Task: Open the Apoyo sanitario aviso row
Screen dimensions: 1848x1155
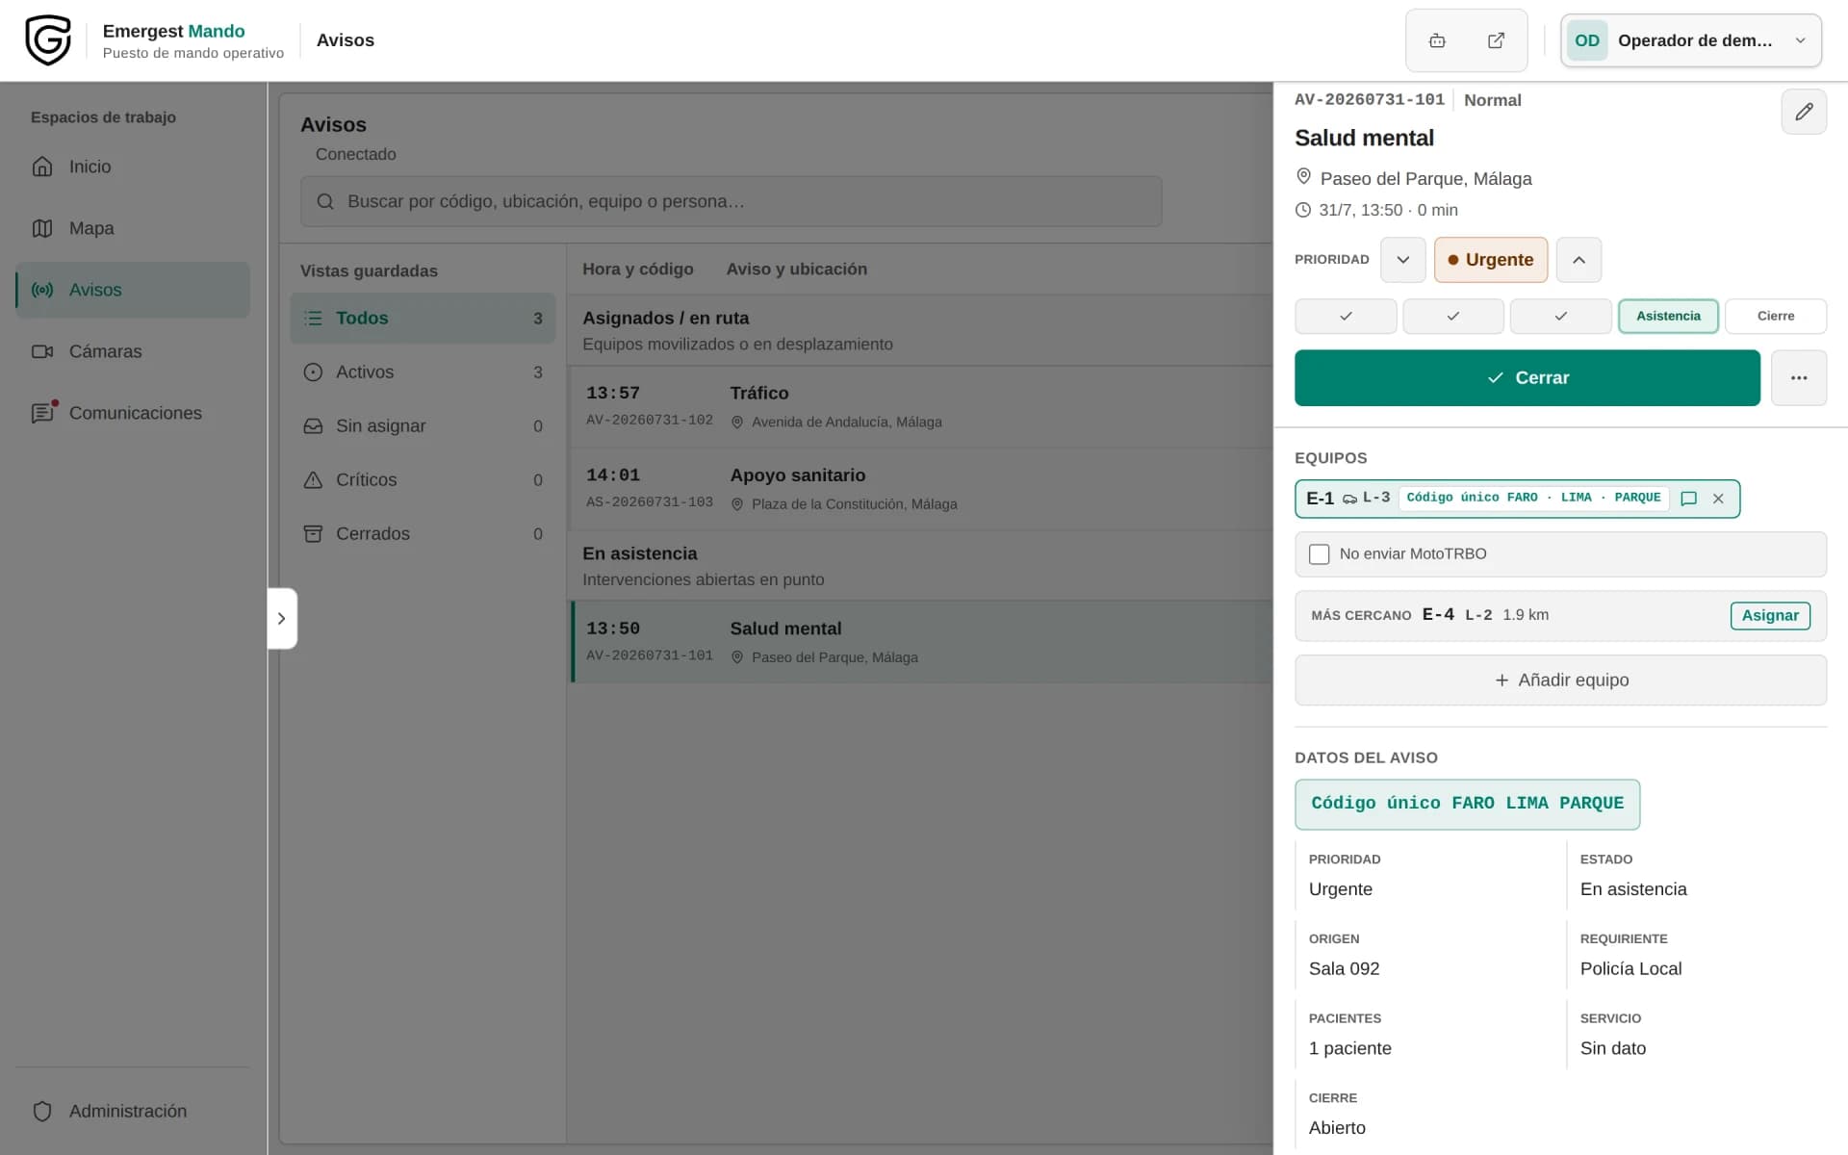Action: click(x=921, y=489)
